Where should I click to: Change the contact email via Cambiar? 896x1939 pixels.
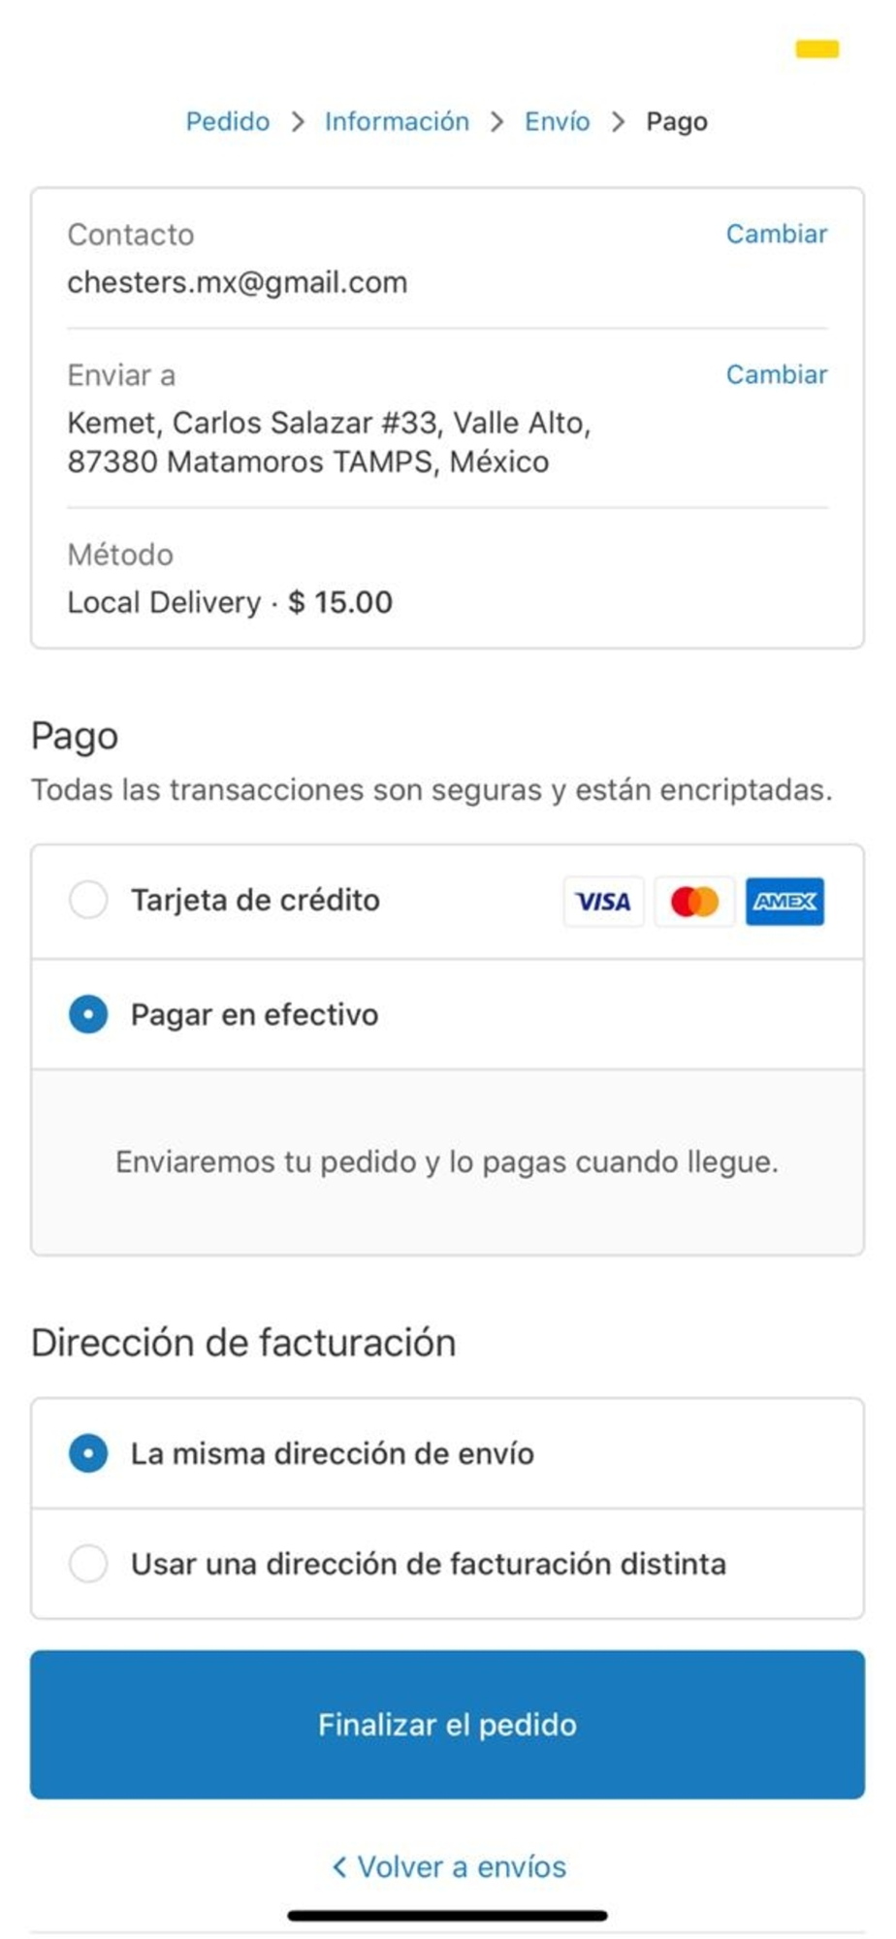(x=777, y=234)
